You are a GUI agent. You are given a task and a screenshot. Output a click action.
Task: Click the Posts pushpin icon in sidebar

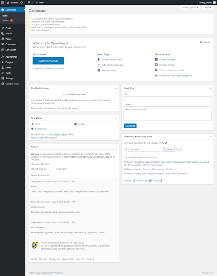[x=3, y=28]
